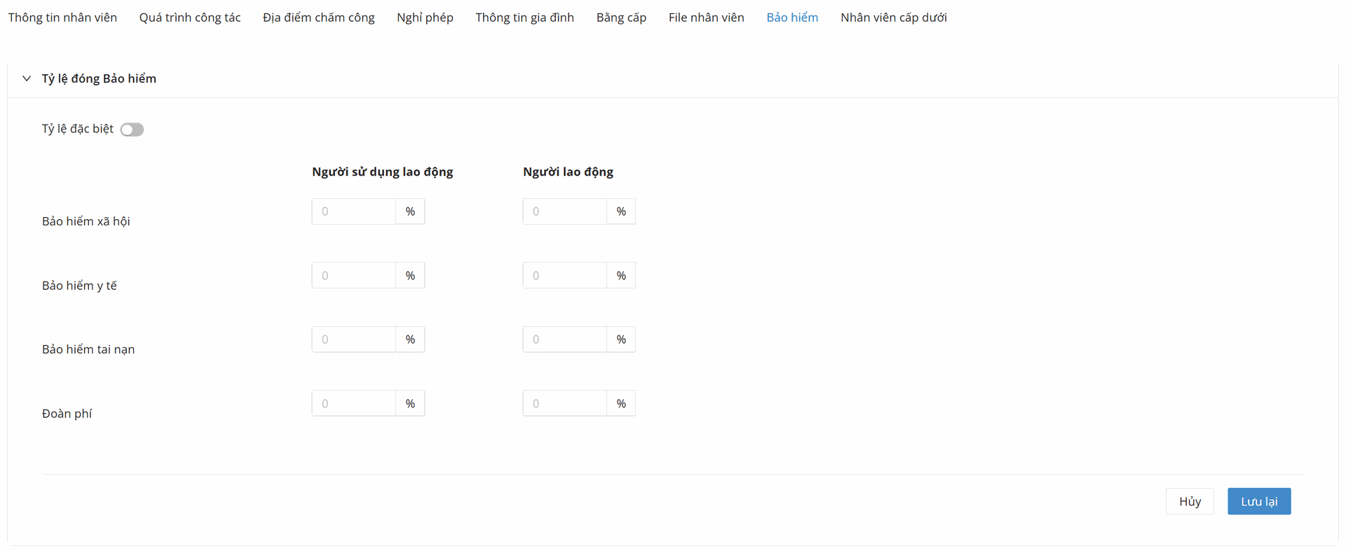This screenshot has width=1346, height=551.
Task: Enable the Tỷ lệ đặc biệt toggle
Action: click(x=132, y=130)
